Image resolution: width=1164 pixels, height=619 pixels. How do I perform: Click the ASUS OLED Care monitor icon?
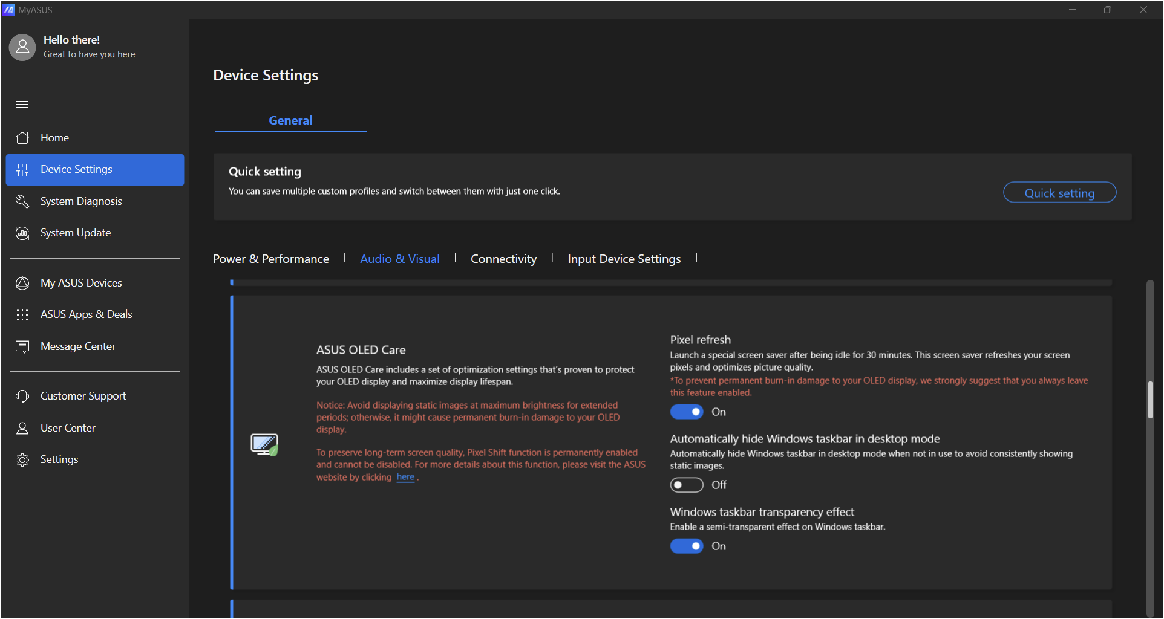pos(264,444)
